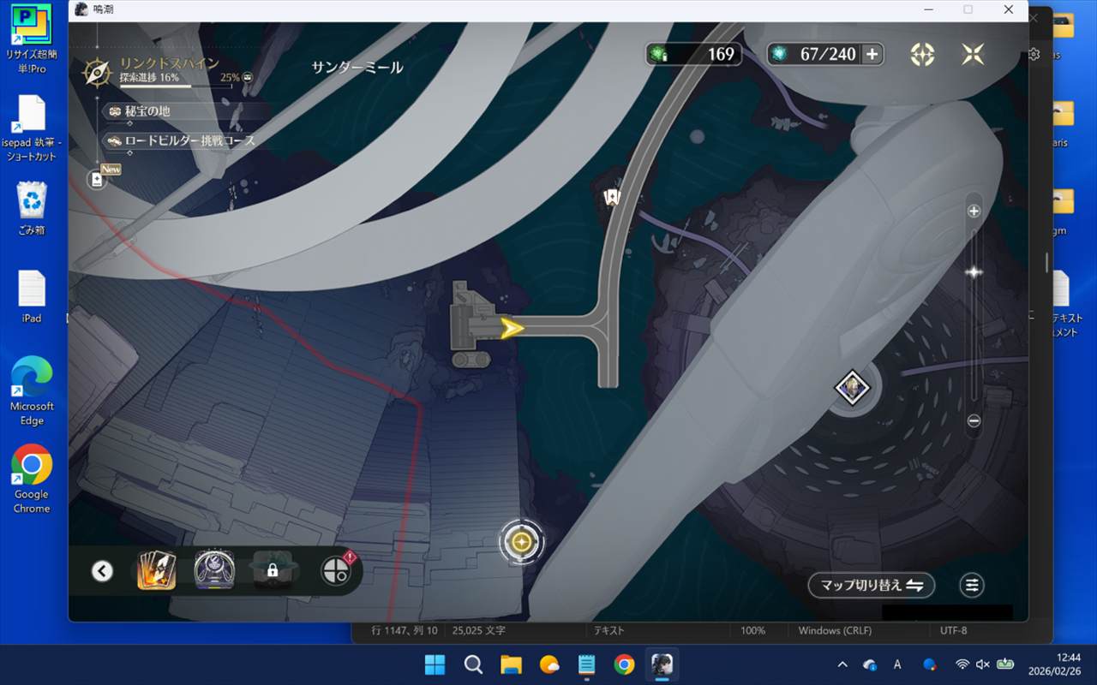
Task: Select the gold target waypoint marker
Action: tap(521, 542)
